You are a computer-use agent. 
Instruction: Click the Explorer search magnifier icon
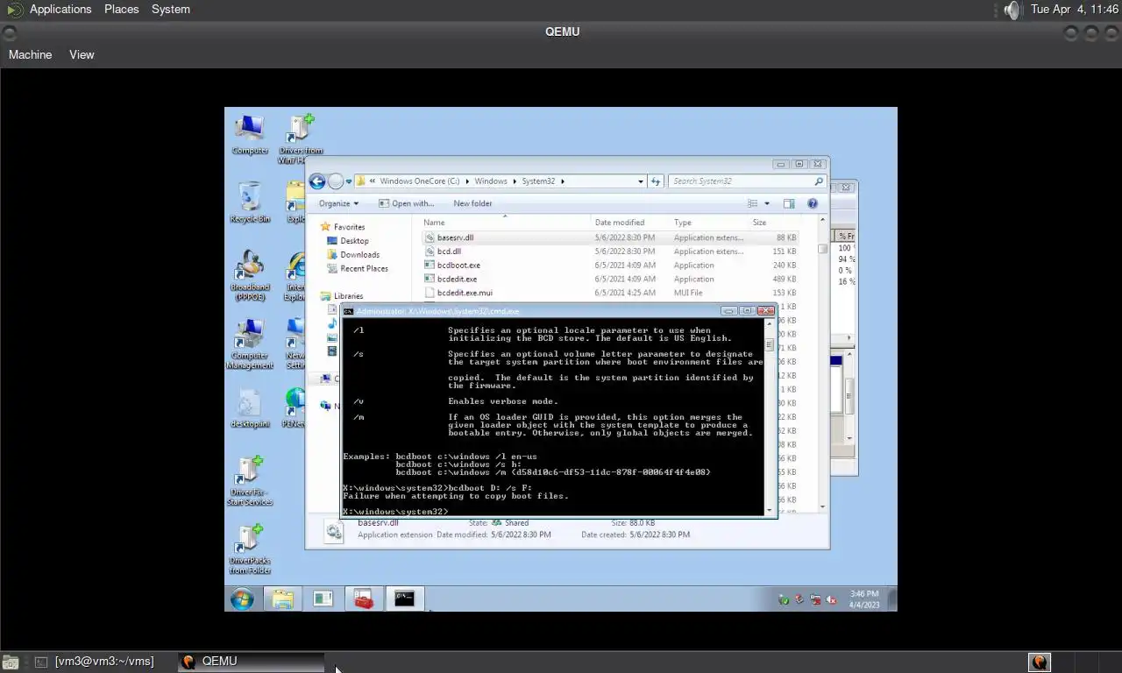coord(819,181)
